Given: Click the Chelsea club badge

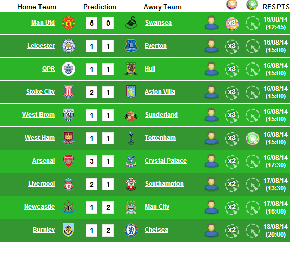Looking at the screenshot, I should pyautogui.click(x=131, y=230).
